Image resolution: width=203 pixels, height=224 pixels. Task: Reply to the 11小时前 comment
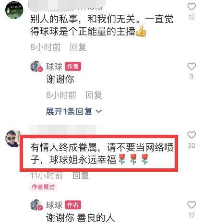click(x=81, y=176)
